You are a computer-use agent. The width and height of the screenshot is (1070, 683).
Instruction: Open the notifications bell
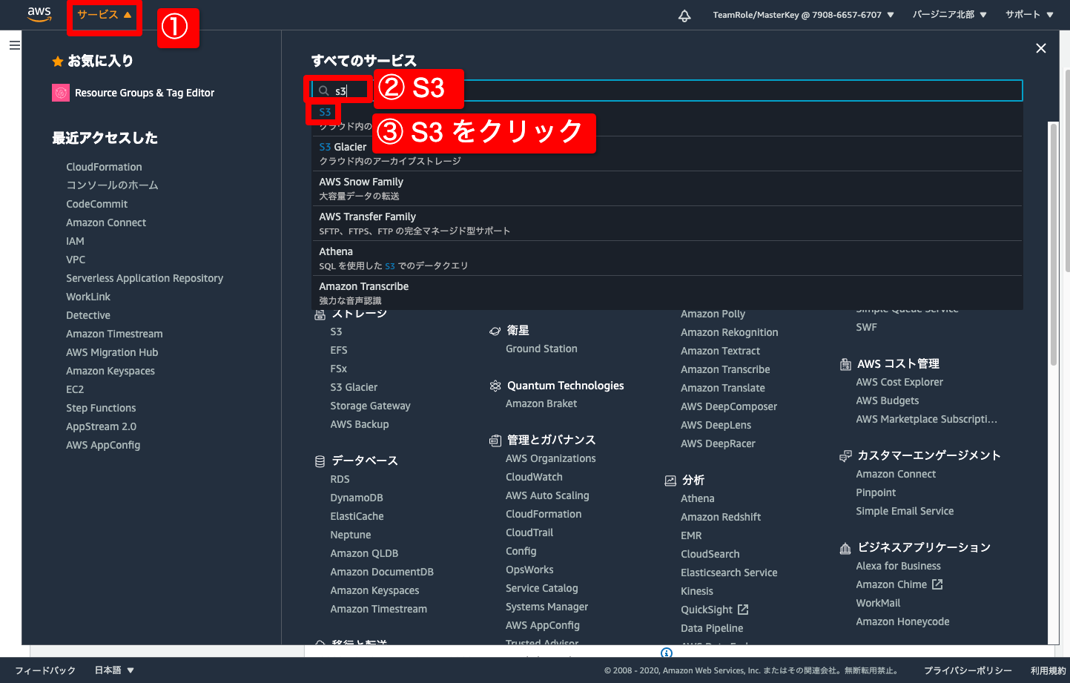coord(684,16)
